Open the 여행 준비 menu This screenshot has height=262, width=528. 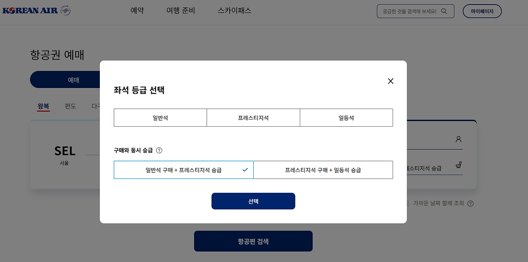(180, 11)
